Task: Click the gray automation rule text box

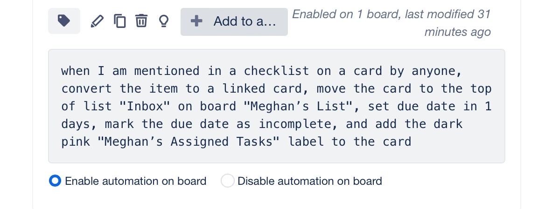Action: click(277, 106)
